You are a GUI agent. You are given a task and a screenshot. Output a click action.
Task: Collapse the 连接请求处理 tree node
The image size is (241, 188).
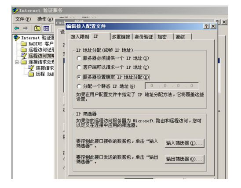click(x=17, y=62)
